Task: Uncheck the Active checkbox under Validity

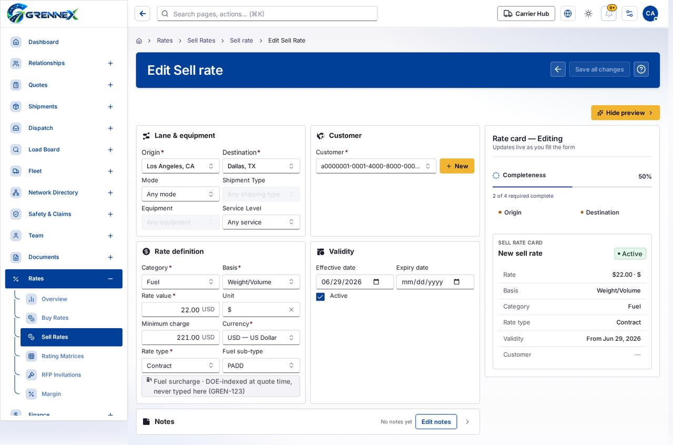Action: (x=320, y=297)
